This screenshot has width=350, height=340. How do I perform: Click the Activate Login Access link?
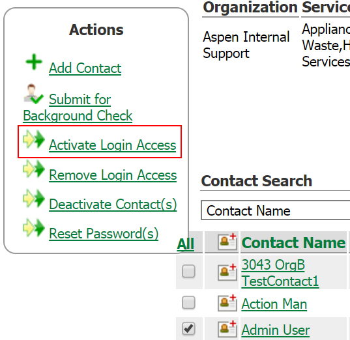pyautogui.click(x=113, y=145)
